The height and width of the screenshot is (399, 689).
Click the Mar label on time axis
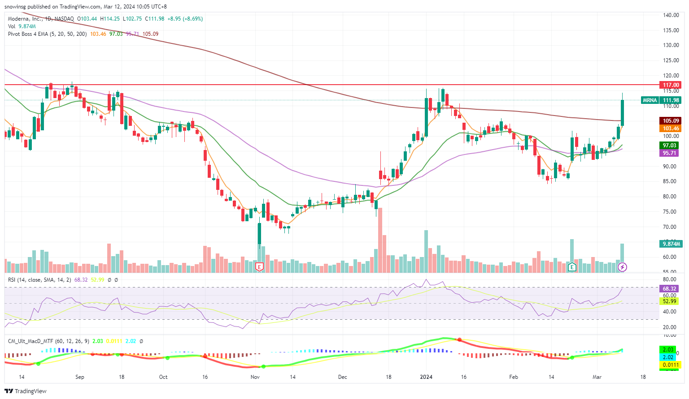point(597,377)
